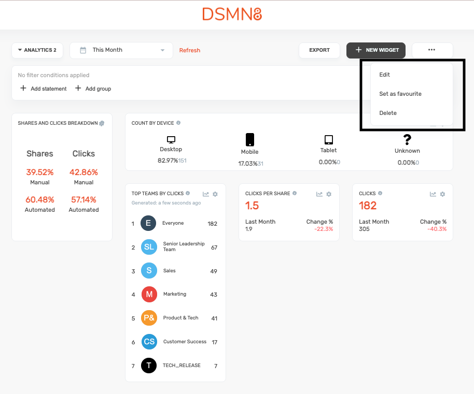474x394 pixels.
Task: Click the Senior Leadership Team SL avatar
Action: tap(149, 247)
